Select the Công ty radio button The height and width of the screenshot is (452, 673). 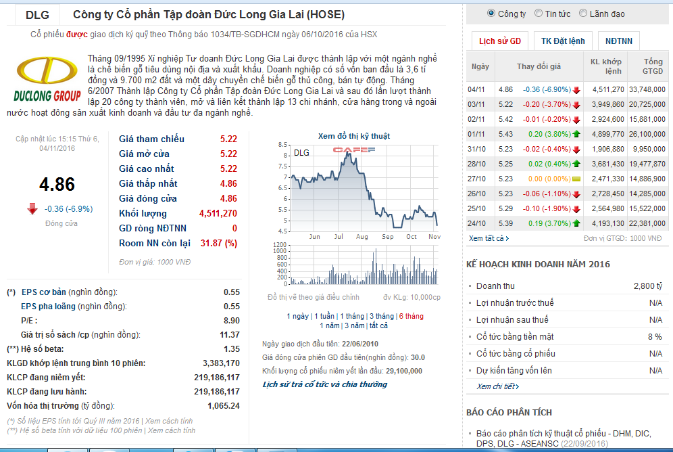(x=491, y=14)
